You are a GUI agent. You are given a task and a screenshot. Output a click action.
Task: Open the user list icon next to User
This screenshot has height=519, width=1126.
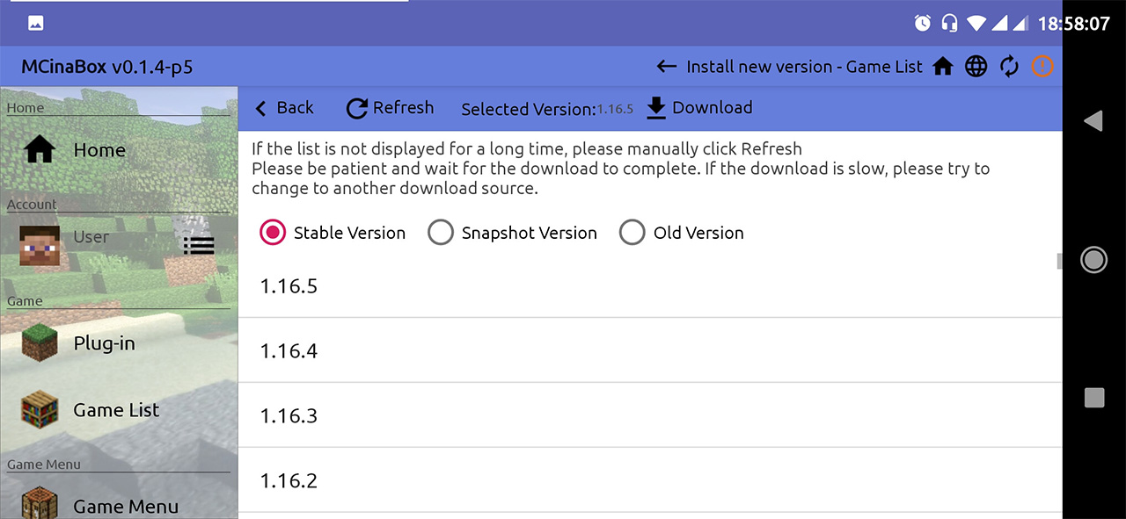pos(199,245)
